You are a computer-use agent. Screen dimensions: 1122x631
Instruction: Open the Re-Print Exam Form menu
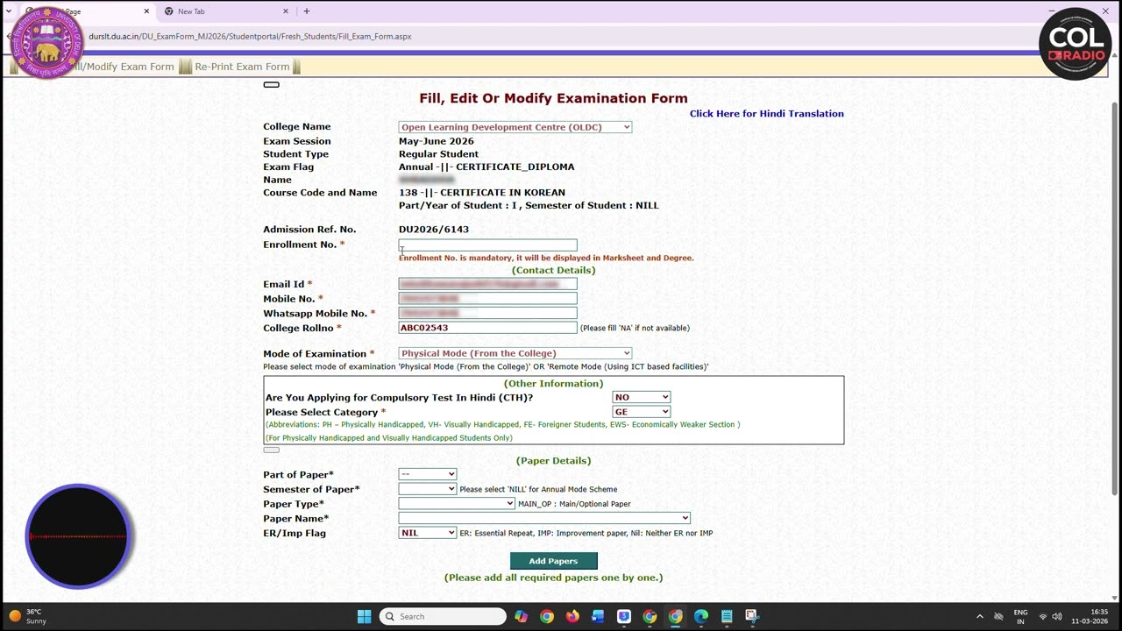242,67
